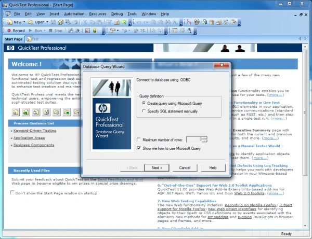The height and width of the screenshot is (239, 312).
Task: Enable Maximum number of rows checkbox
Action: click(x=139, y=139)
